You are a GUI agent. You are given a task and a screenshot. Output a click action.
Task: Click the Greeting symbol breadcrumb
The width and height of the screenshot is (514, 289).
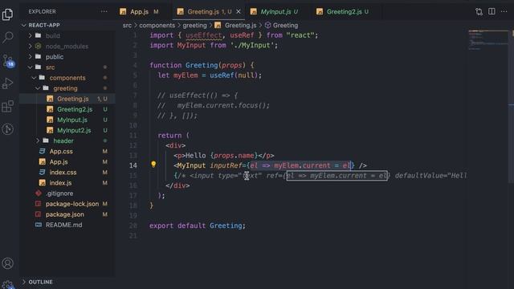282,25
